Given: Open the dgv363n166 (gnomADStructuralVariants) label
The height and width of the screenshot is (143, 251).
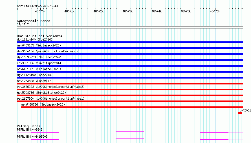Looking at the screenshot, I should coord(48,51).
